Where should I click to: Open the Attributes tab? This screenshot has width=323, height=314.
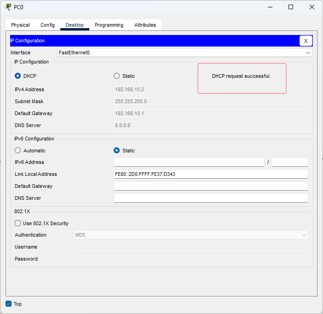(x=145, y=25)
